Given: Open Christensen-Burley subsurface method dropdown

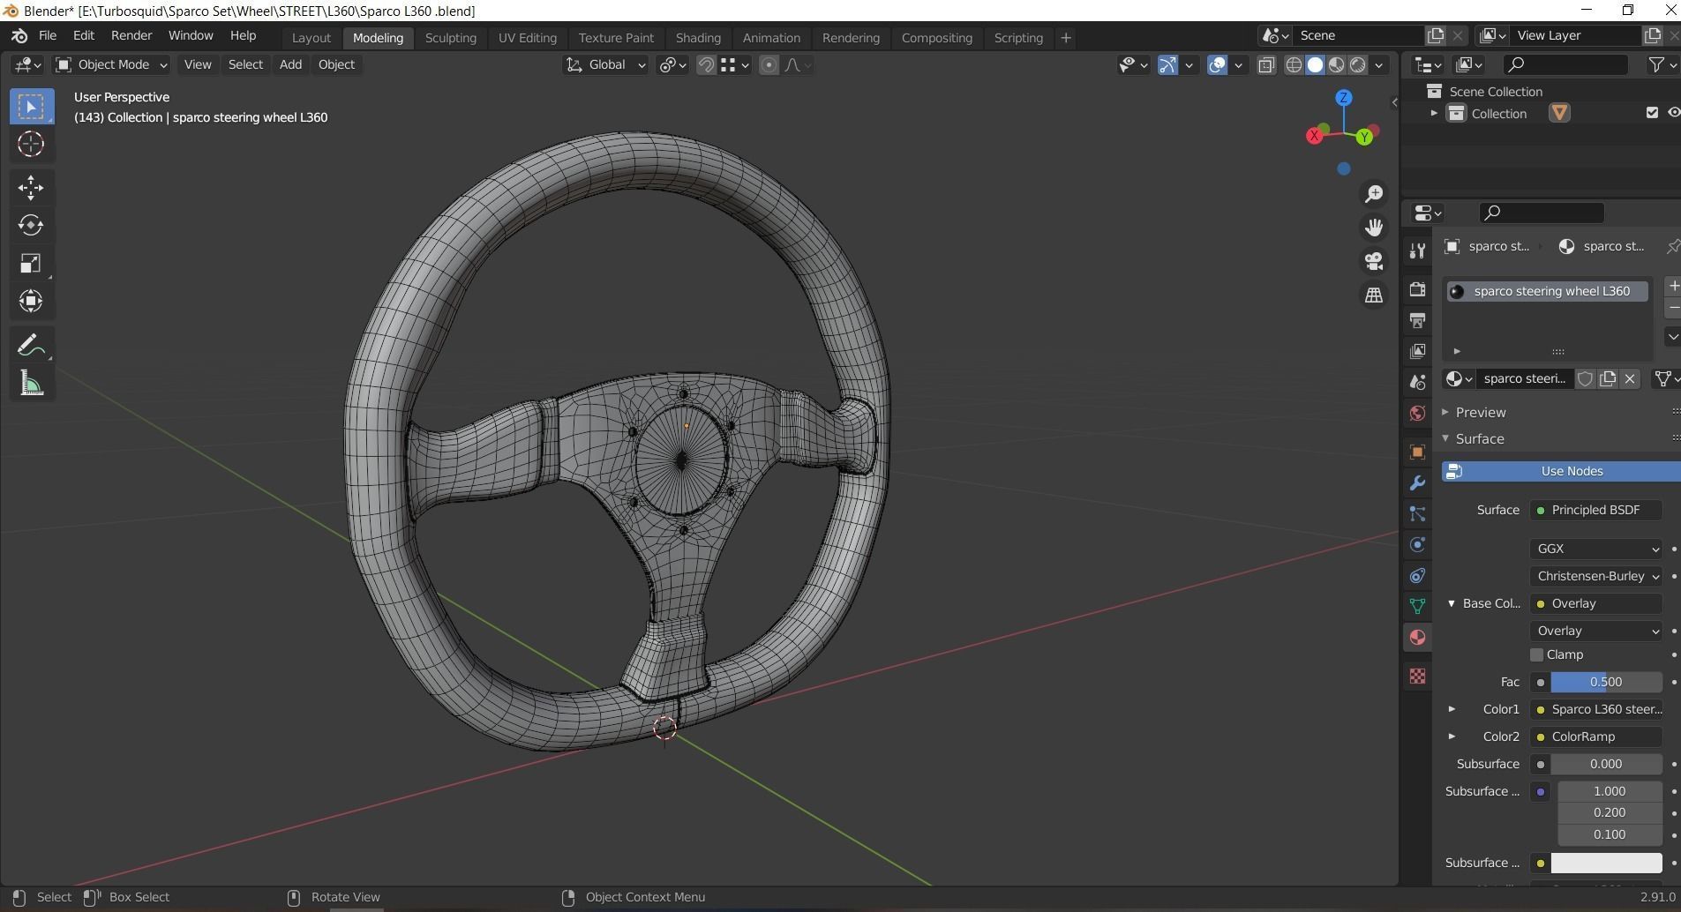Looking at the screenshot, I should 1595,576.
